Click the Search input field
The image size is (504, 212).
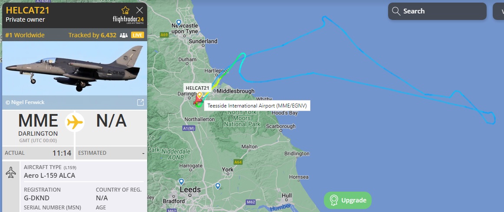(437, 11)
